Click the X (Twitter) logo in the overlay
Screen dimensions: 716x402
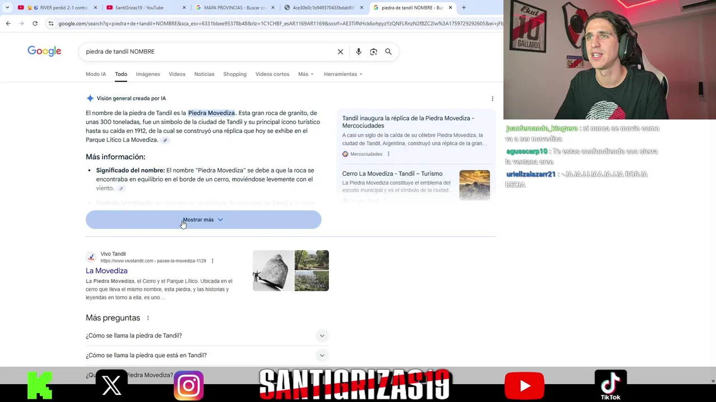point(111,385)
